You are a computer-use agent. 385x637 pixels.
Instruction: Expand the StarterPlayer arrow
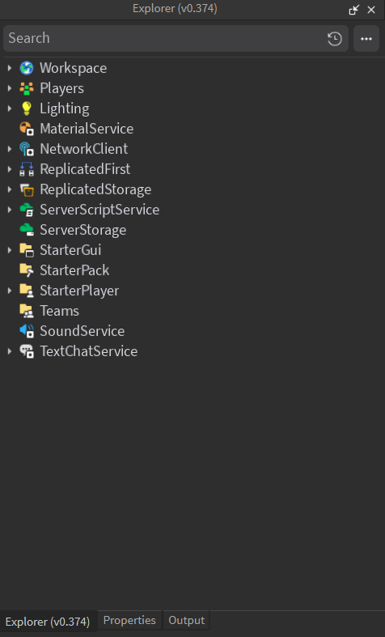(10, 291)
